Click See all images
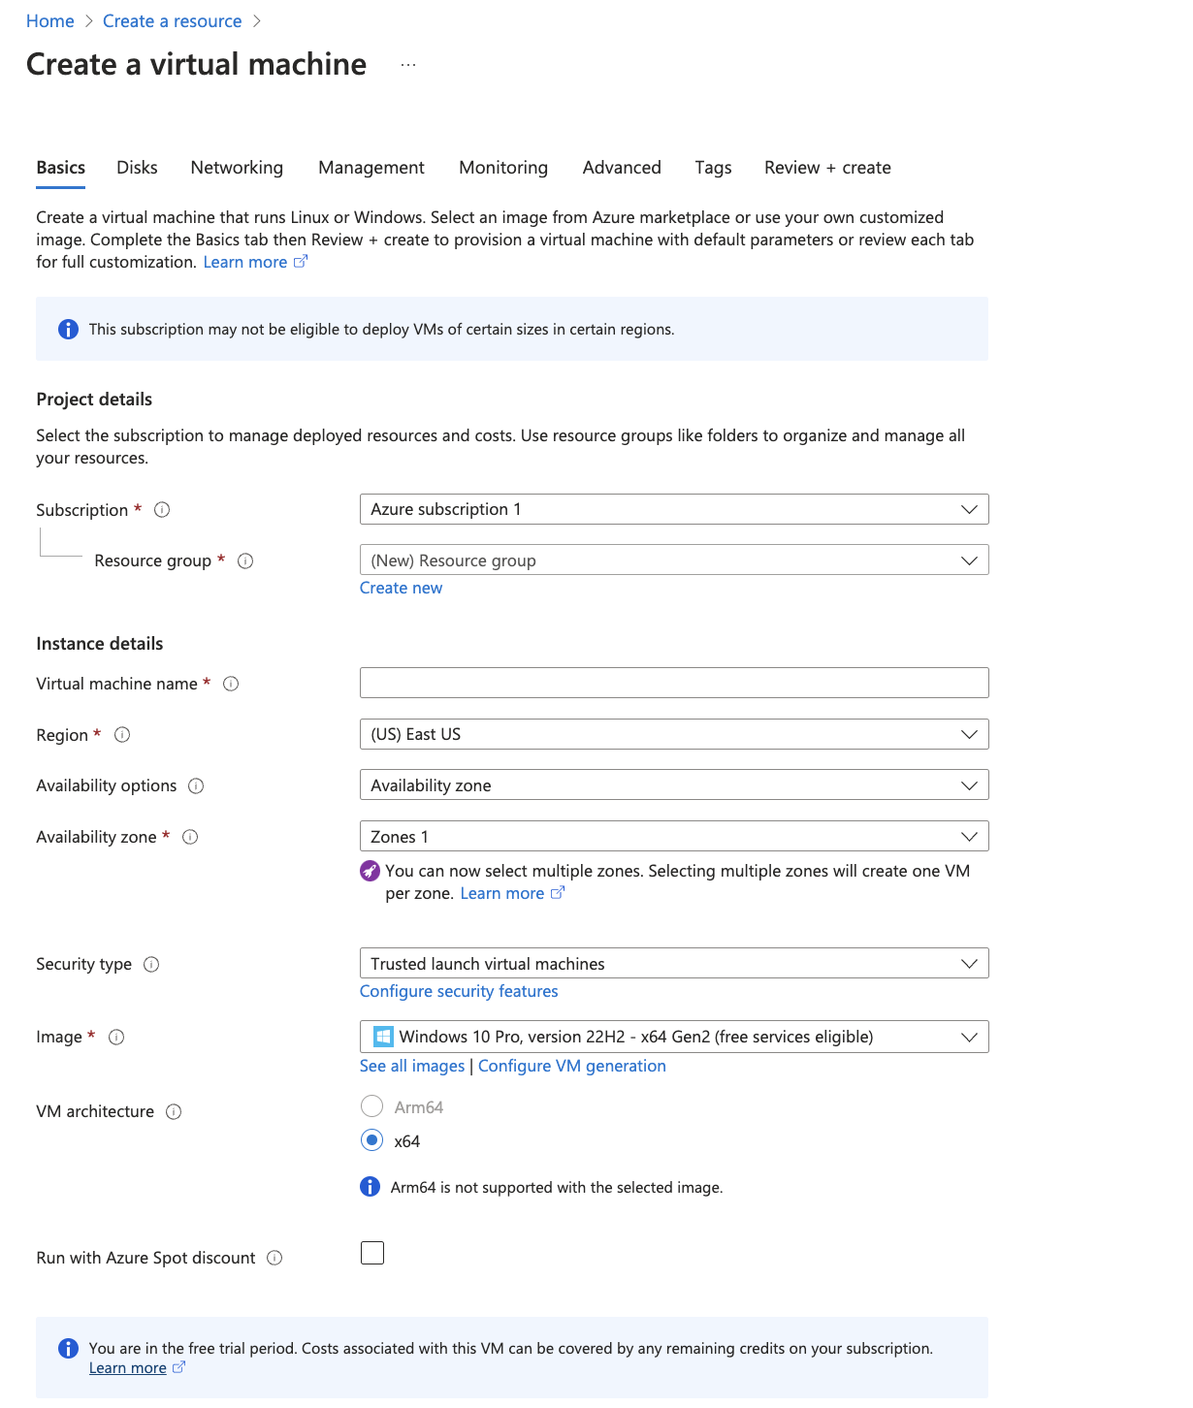This screenshot has height=1408, width=1193. (411, 1066)
